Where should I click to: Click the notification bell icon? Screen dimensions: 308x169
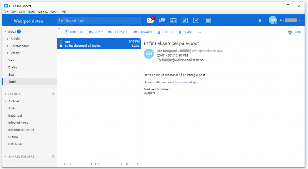(260, 20)
